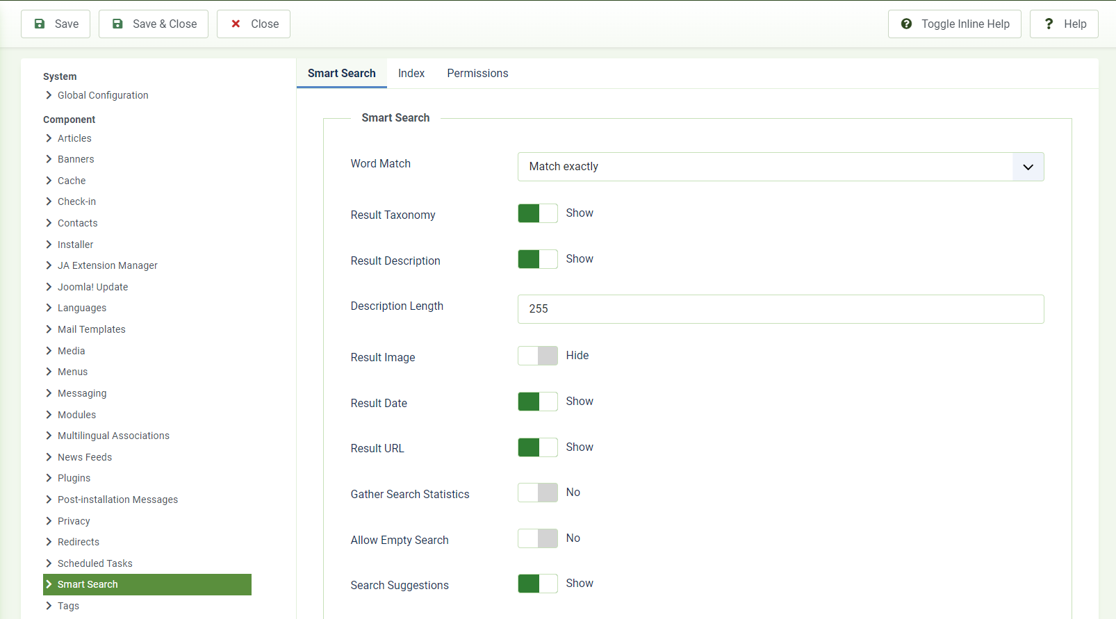The height and width of the screenshot is (619, 1116).
Task: Click the chevron beside the highlighted Smart Search
Action: 49,584
